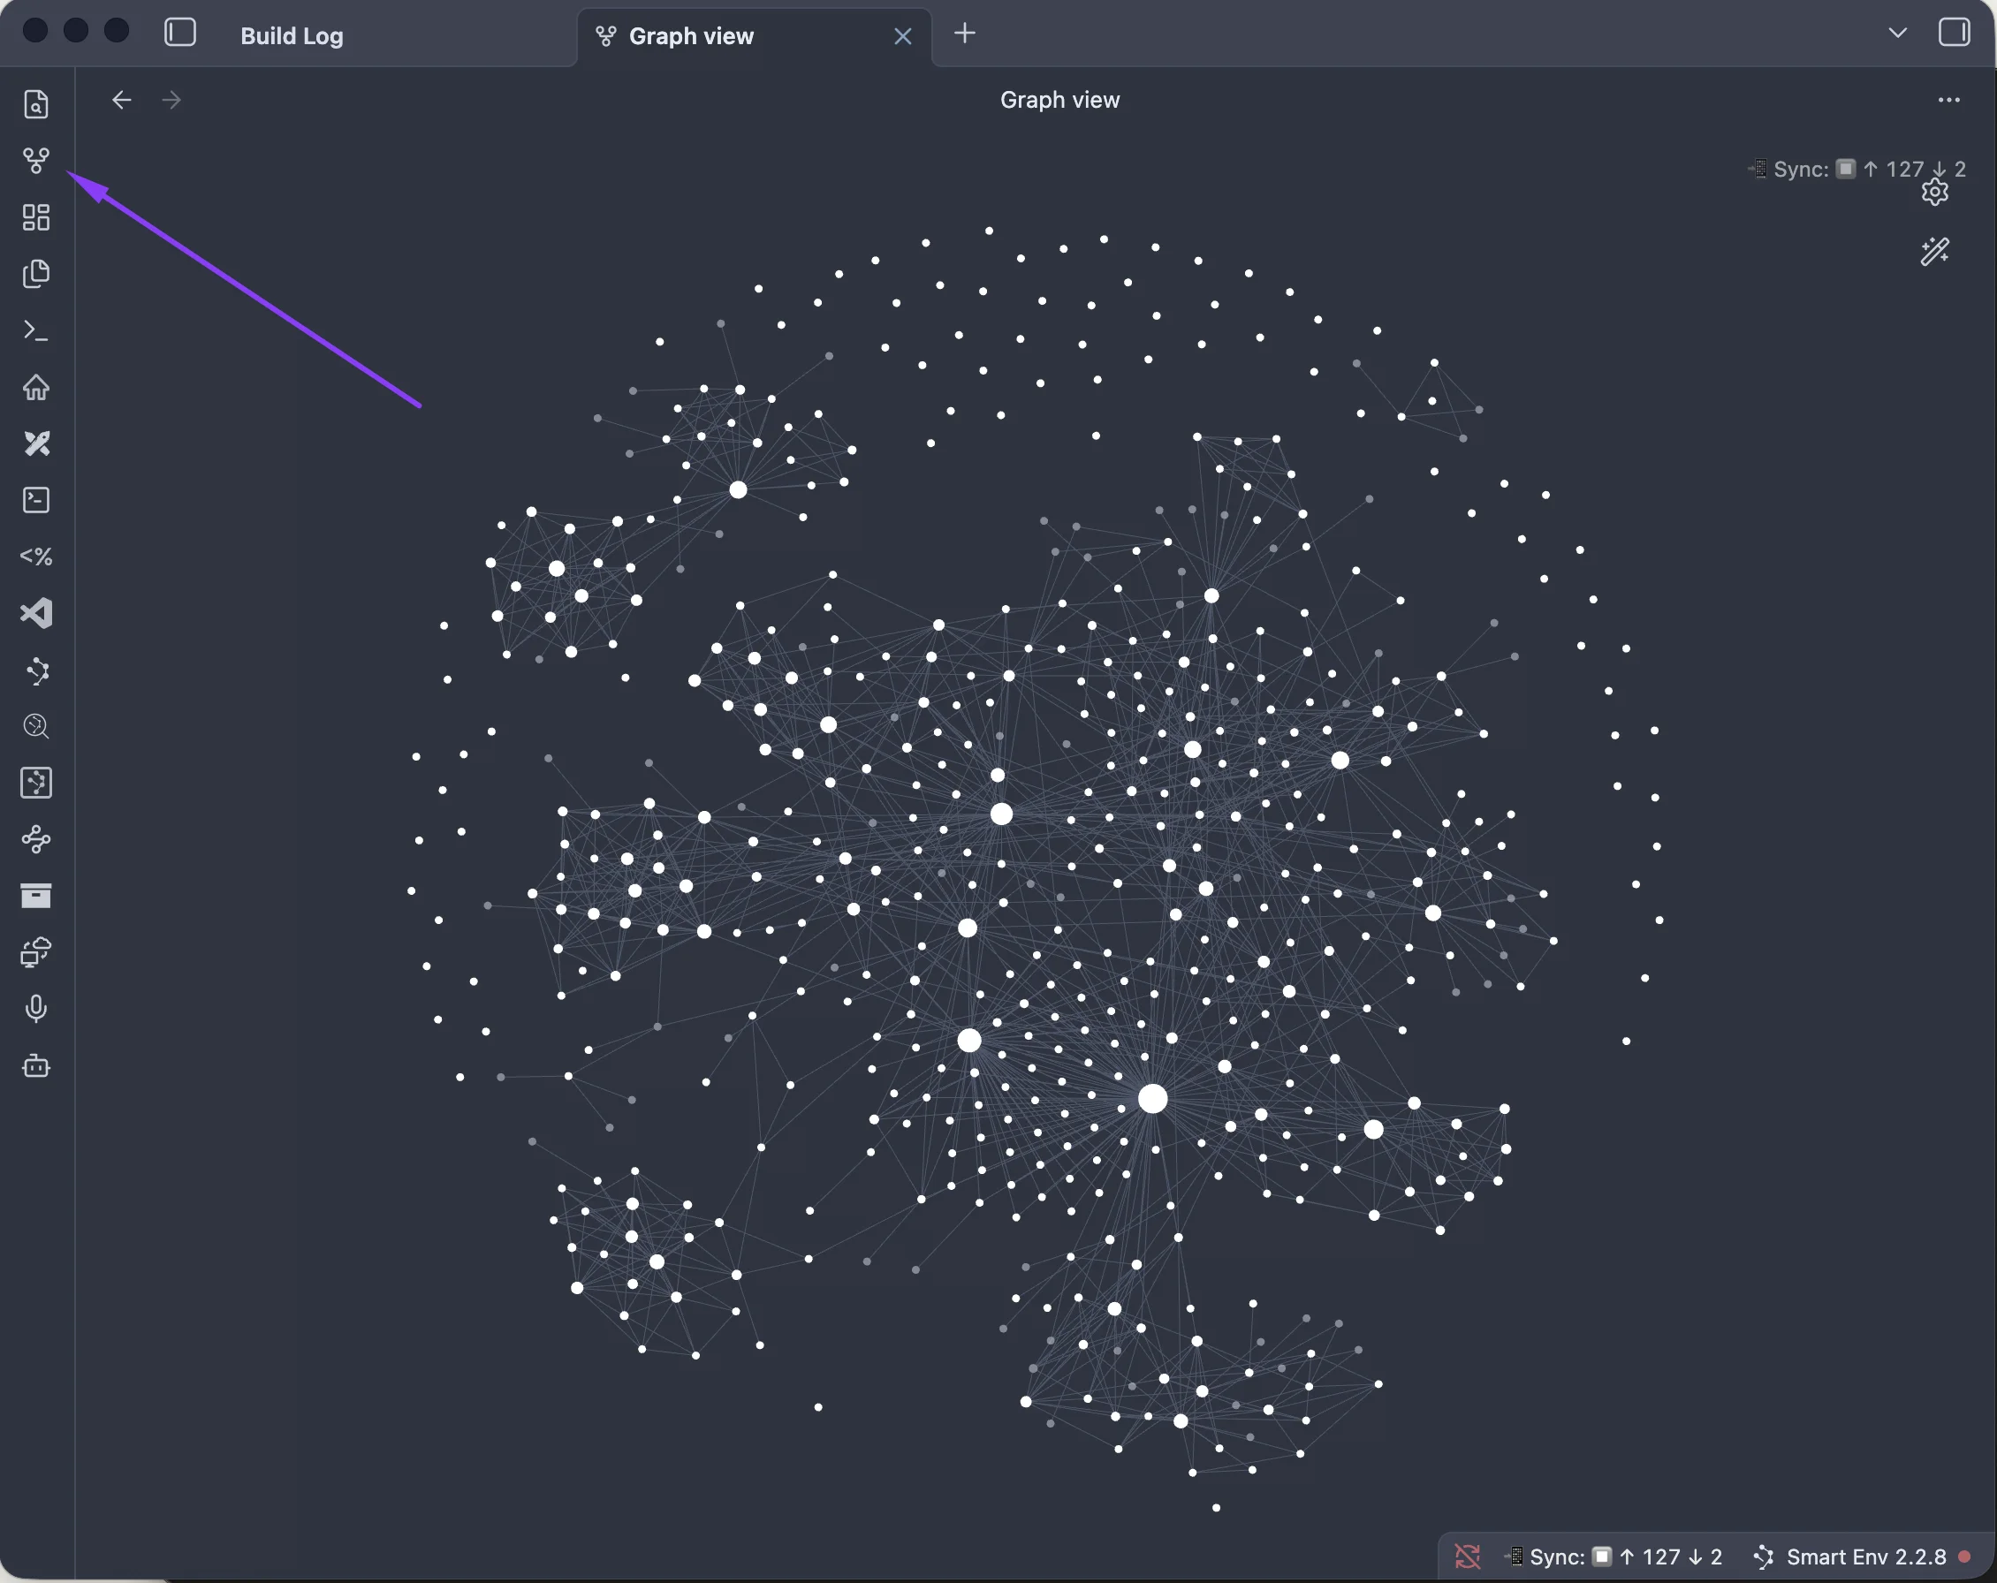
Task: Open command palette prompt icon
Action: 36,330
